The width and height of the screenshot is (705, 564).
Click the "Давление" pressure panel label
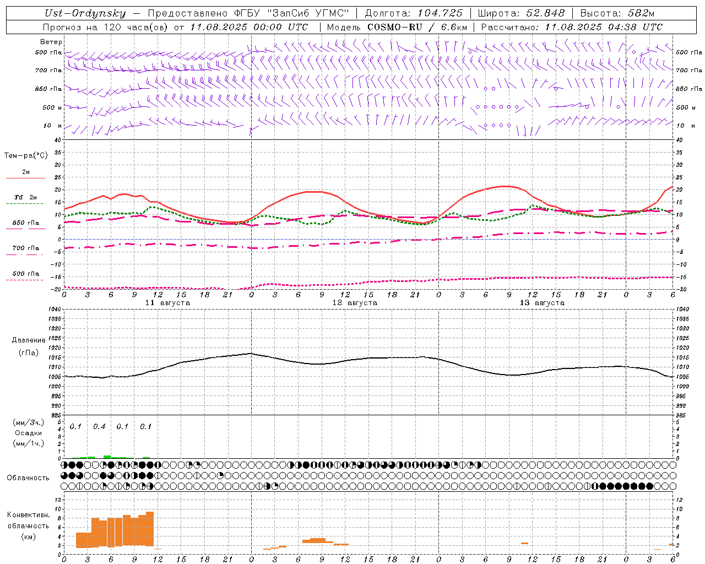[29, 340]
